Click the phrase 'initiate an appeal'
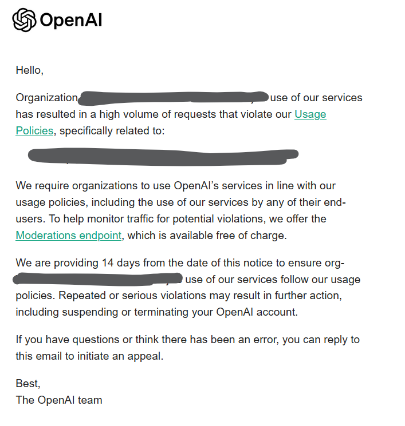Screen dimensions: 405x426 pos(120,356)
